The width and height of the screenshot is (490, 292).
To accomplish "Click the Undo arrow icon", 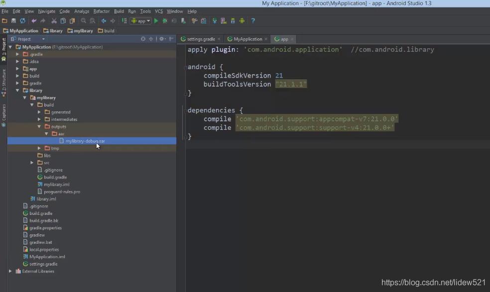I will [33, 21].
